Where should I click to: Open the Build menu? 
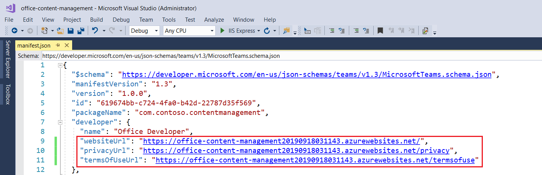click(97, 20)
